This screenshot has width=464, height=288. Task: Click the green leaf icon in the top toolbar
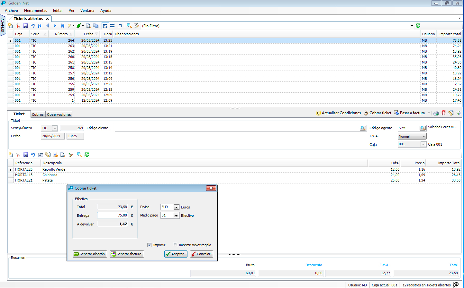[x=78, y=26]
